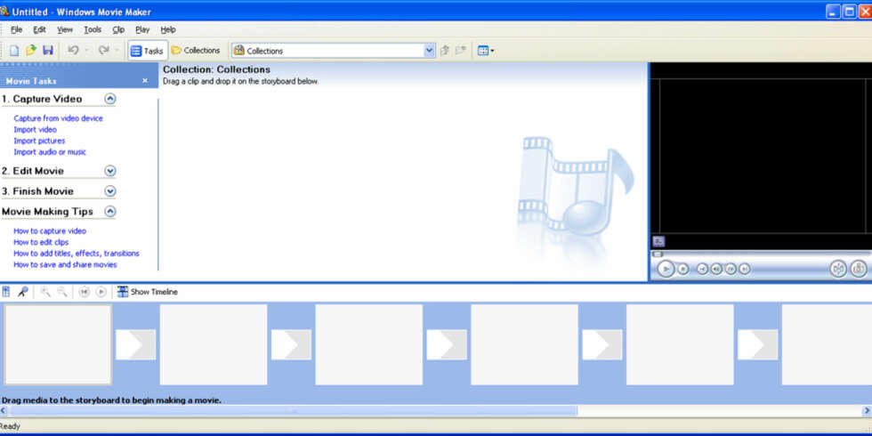Image resolution: width=872 pixels, height=436 pixels.
Task: Open How to edit clips tip
Action: [41, 242]
